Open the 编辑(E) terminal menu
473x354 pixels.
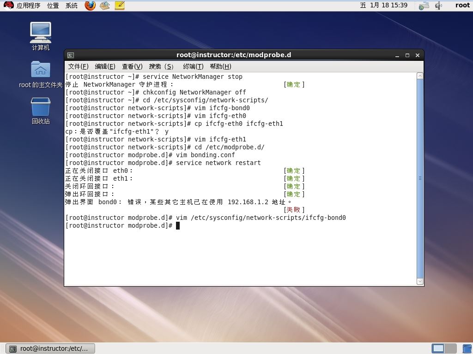pyautogui.click(x=105, y=66)
